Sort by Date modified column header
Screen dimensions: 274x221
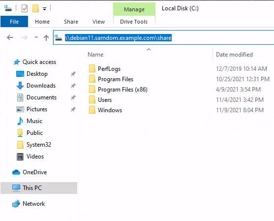pyautogui.click(x=234, y=55)
